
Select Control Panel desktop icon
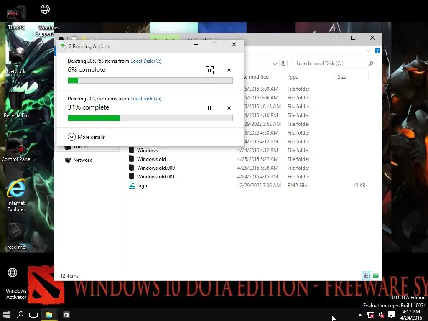tap(16, 149)
